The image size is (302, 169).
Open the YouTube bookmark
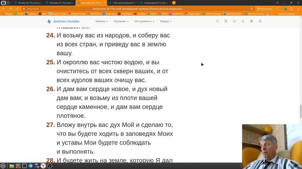[x=140, y=14]
